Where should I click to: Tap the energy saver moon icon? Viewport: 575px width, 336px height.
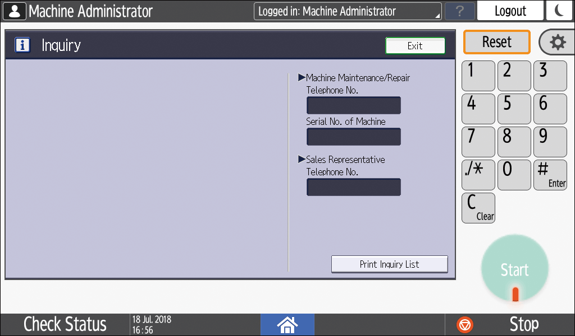click(x=558, y=11)
